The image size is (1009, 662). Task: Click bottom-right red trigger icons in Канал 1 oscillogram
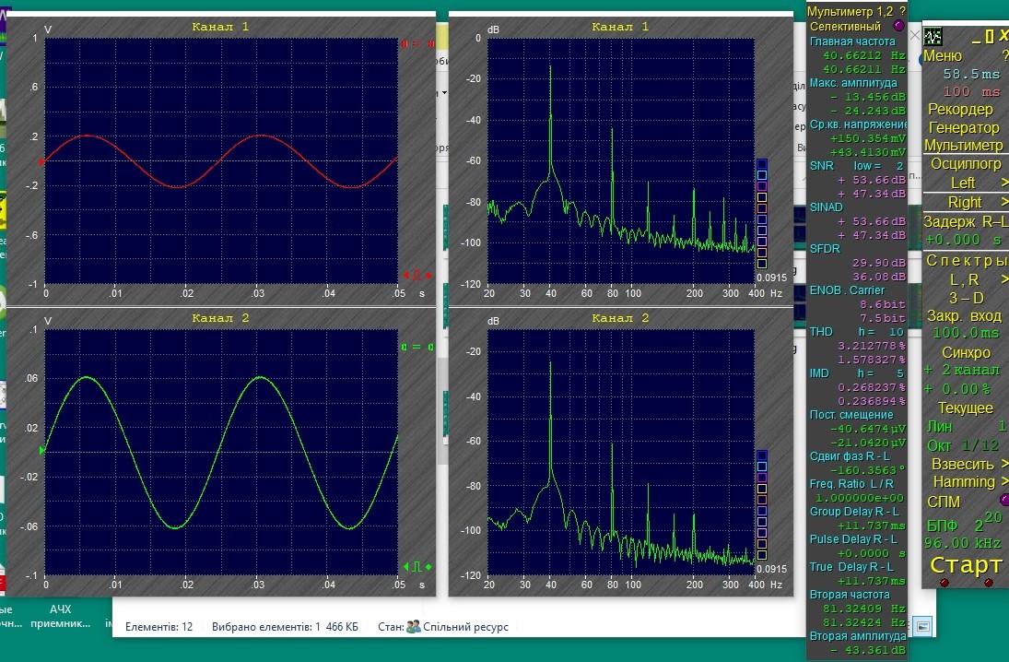pos(417,276)
